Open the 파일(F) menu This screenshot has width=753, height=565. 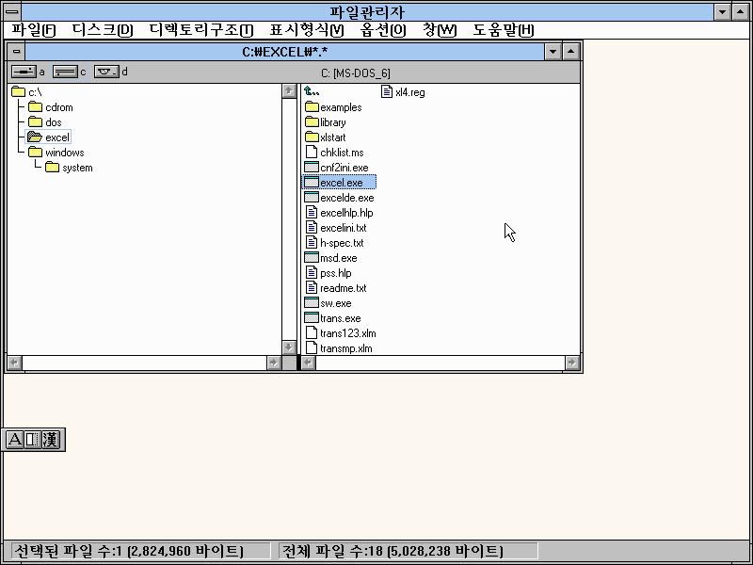coord(34,30)
